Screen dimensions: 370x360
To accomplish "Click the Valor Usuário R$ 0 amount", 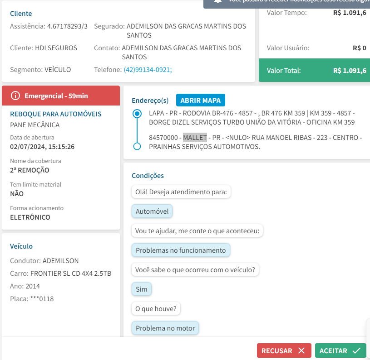I will [x=360, y=48].
